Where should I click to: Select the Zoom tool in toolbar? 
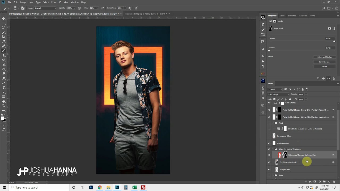coord(3,106)
